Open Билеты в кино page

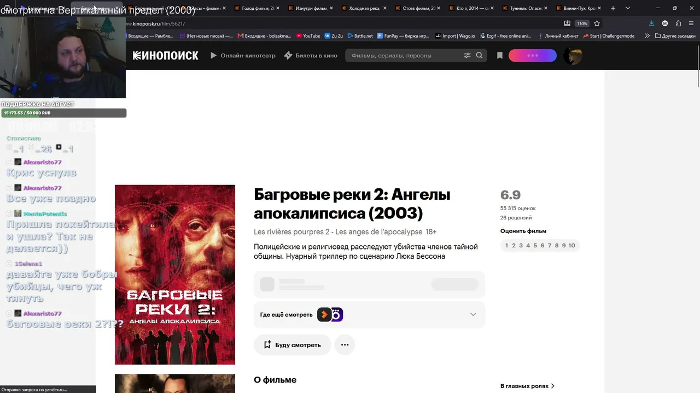[x=311, y=56]
